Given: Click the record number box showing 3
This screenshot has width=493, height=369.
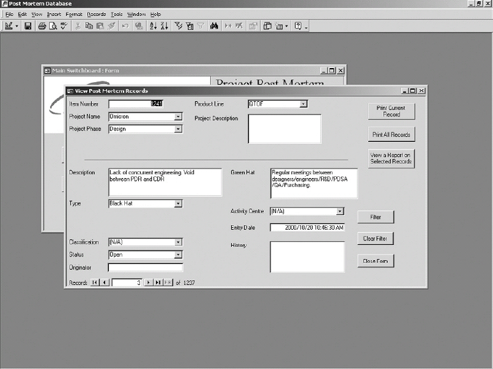Looking at the screenshot, I should click(x=126, y=282).
